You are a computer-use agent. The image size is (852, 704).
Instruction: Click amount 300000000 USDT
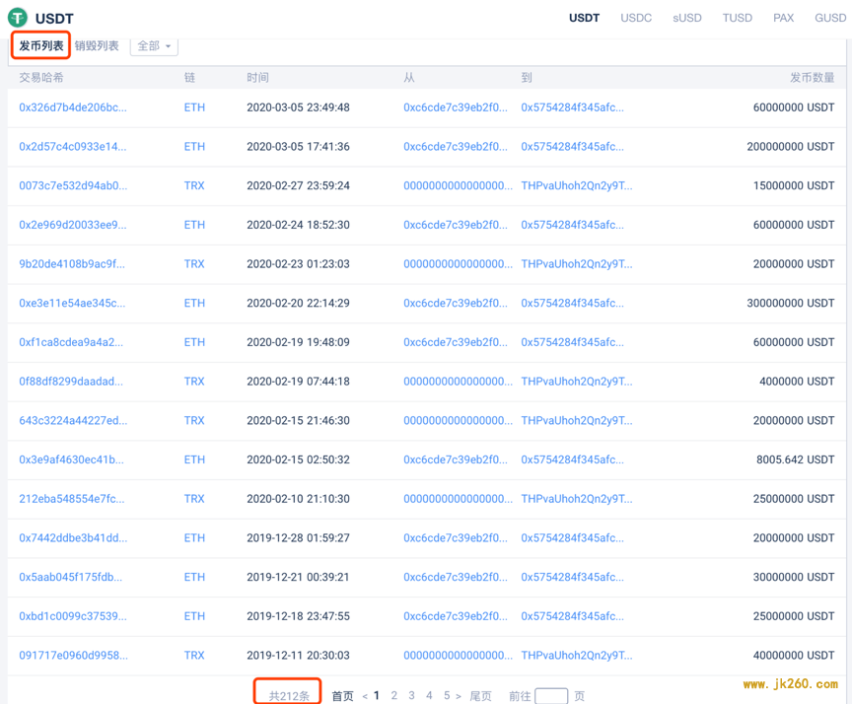click(790, 303)
